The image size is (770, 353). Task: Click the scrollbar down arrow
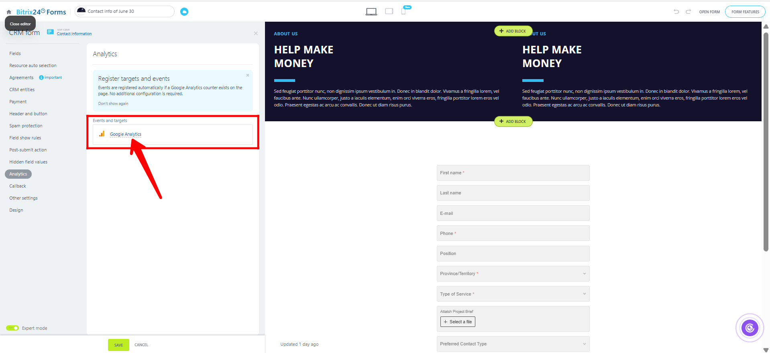pyautogui.click(x=766, y=350)
